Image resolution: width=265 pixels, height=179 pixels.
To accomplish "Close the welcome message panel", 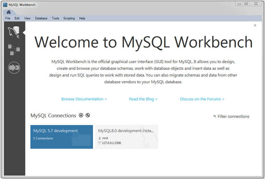I will (255, 25).
